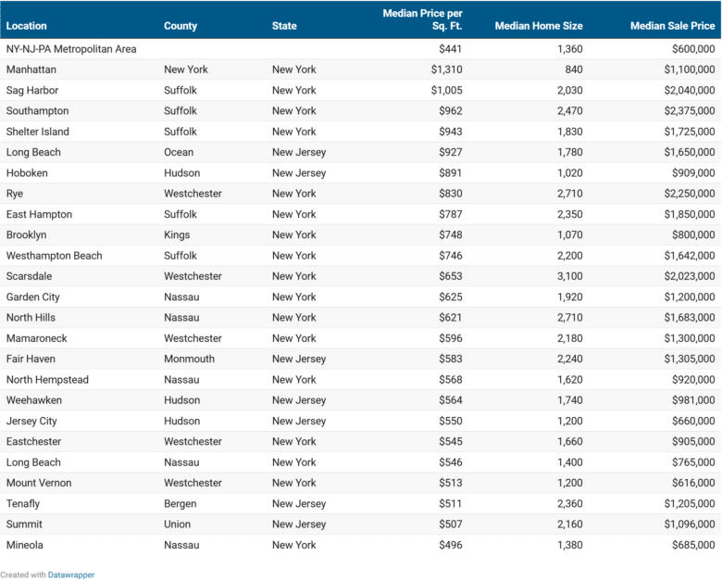
Task: Click the County column header
Action: (x=180, y=26)
